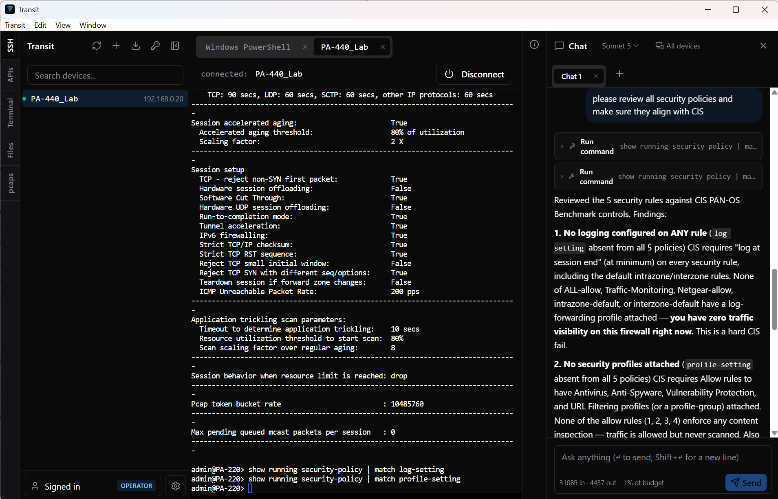The height and width of the screenshot is (499, 778).
Task: Click the chat bubble icon
Action: (x=559, y=46)
